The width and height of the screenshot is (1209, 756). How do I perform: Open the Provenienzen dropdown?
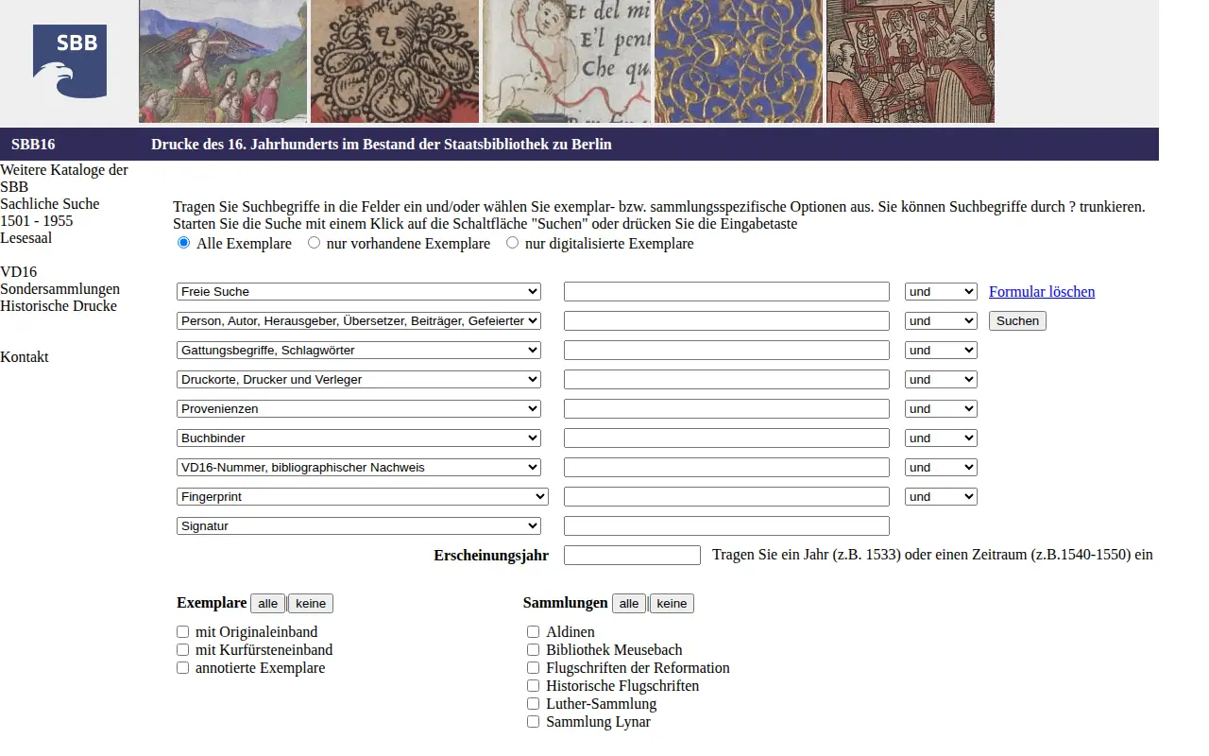359,409
